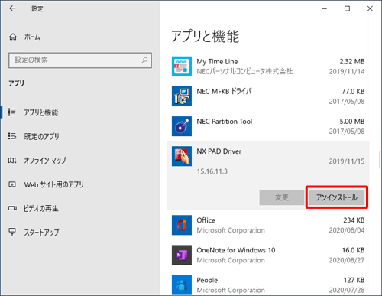The width and height of the screenshot is (382, 296).
Task: Click install date 2019/11/15
Action: 347,161
